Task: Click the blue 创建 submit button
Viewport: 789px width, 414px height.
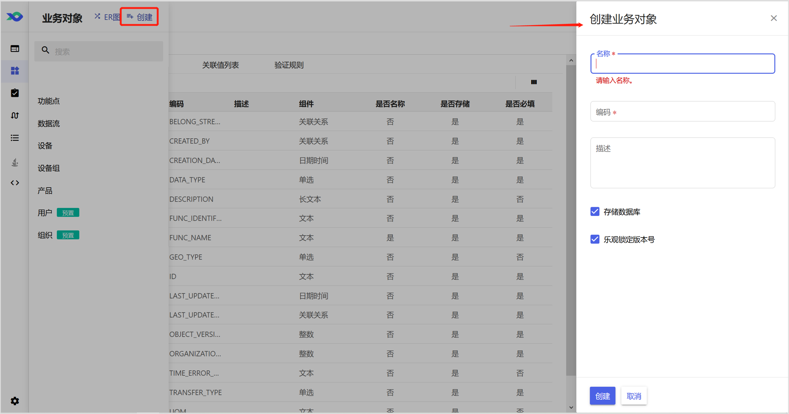Action: [602, 396]
